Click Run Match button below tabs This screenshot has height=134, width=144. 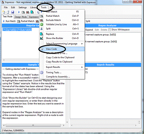click(x=9, y=21)
